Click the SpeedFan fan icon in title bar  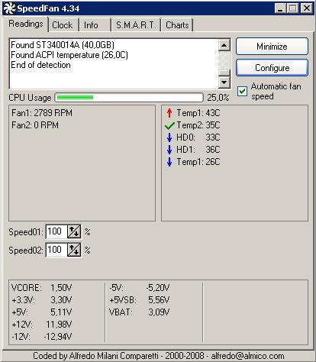pos(9,8)
